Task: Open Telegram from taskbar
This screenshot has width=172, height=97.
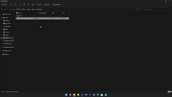Action: pyautogui.click(x=94, y=95)
